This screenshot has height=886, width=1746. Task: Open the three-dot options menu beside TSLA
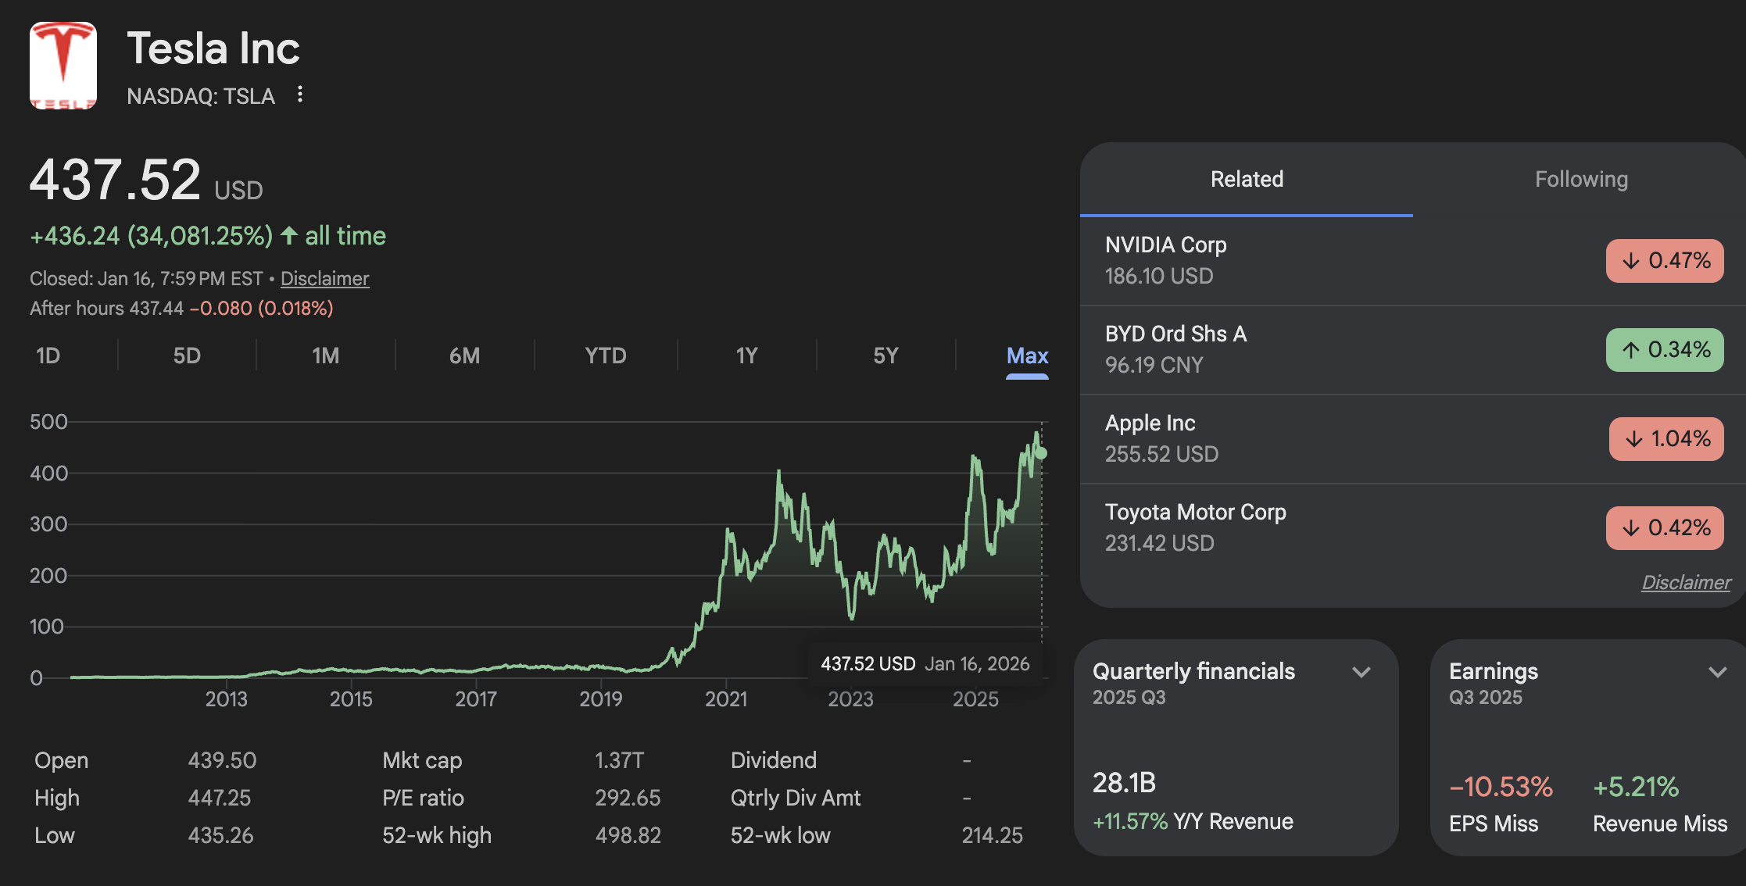[300, 95]
